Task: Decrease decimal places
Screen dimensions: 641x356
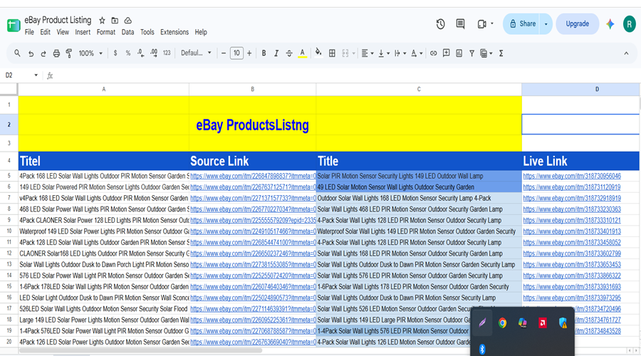Action: point(140,53)
